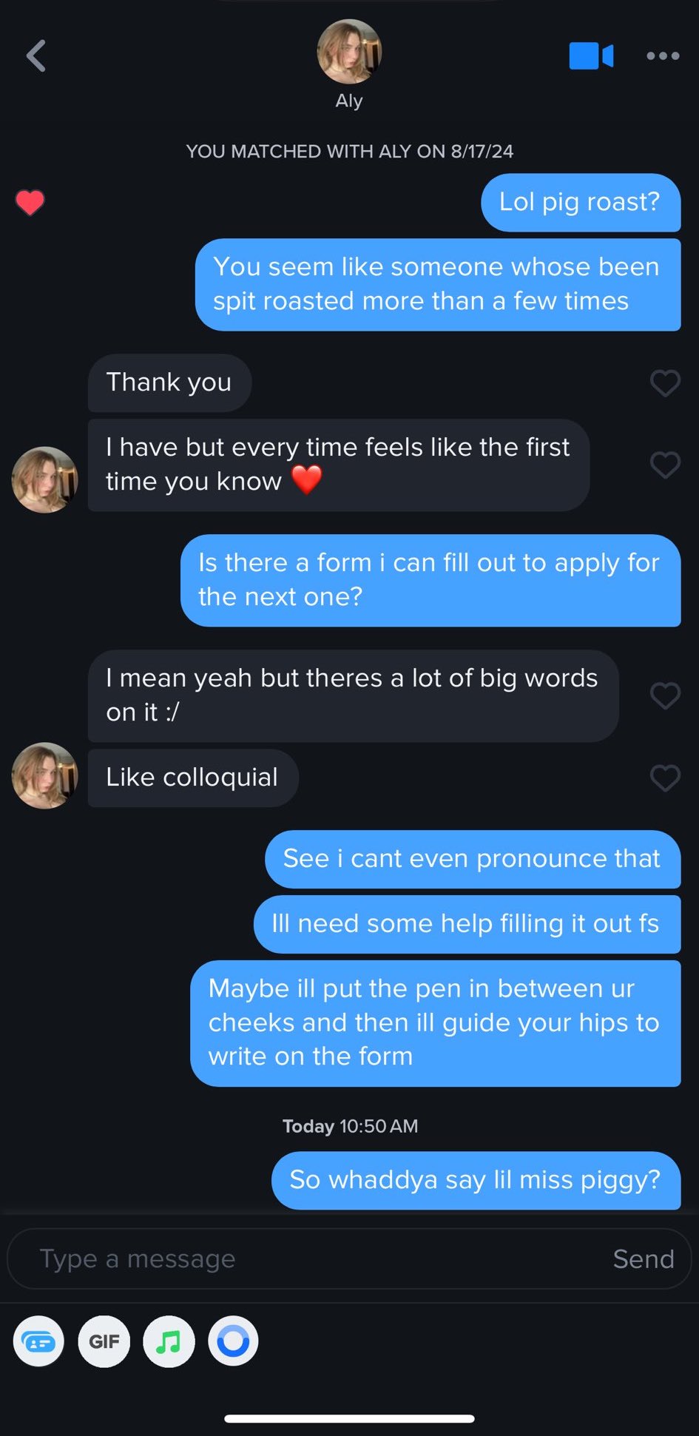
Task: Start a video call with Aly
Action: coord(590,56)
